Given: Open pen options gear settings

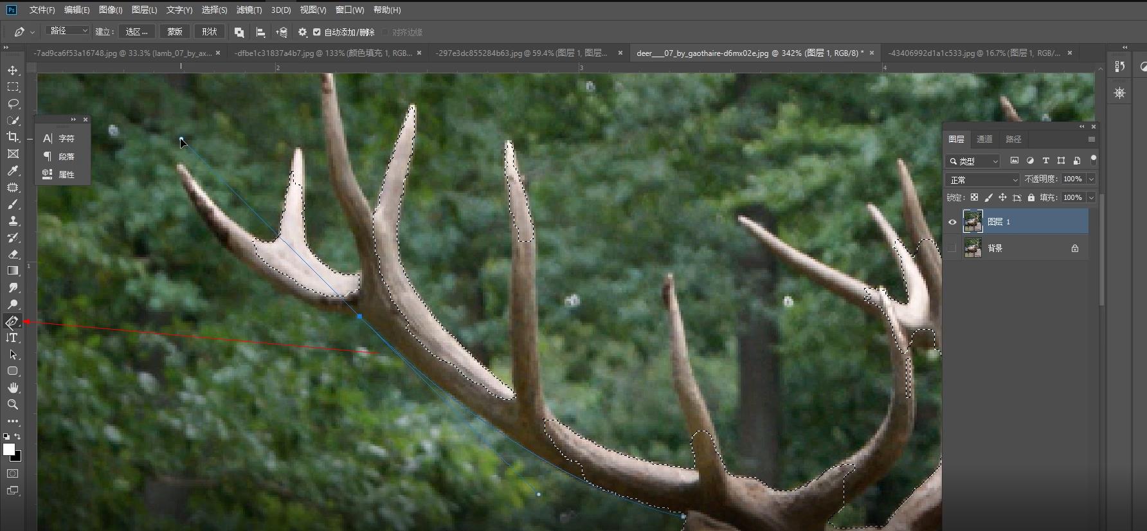Looking at the screenshot, I should pos(302,32).
